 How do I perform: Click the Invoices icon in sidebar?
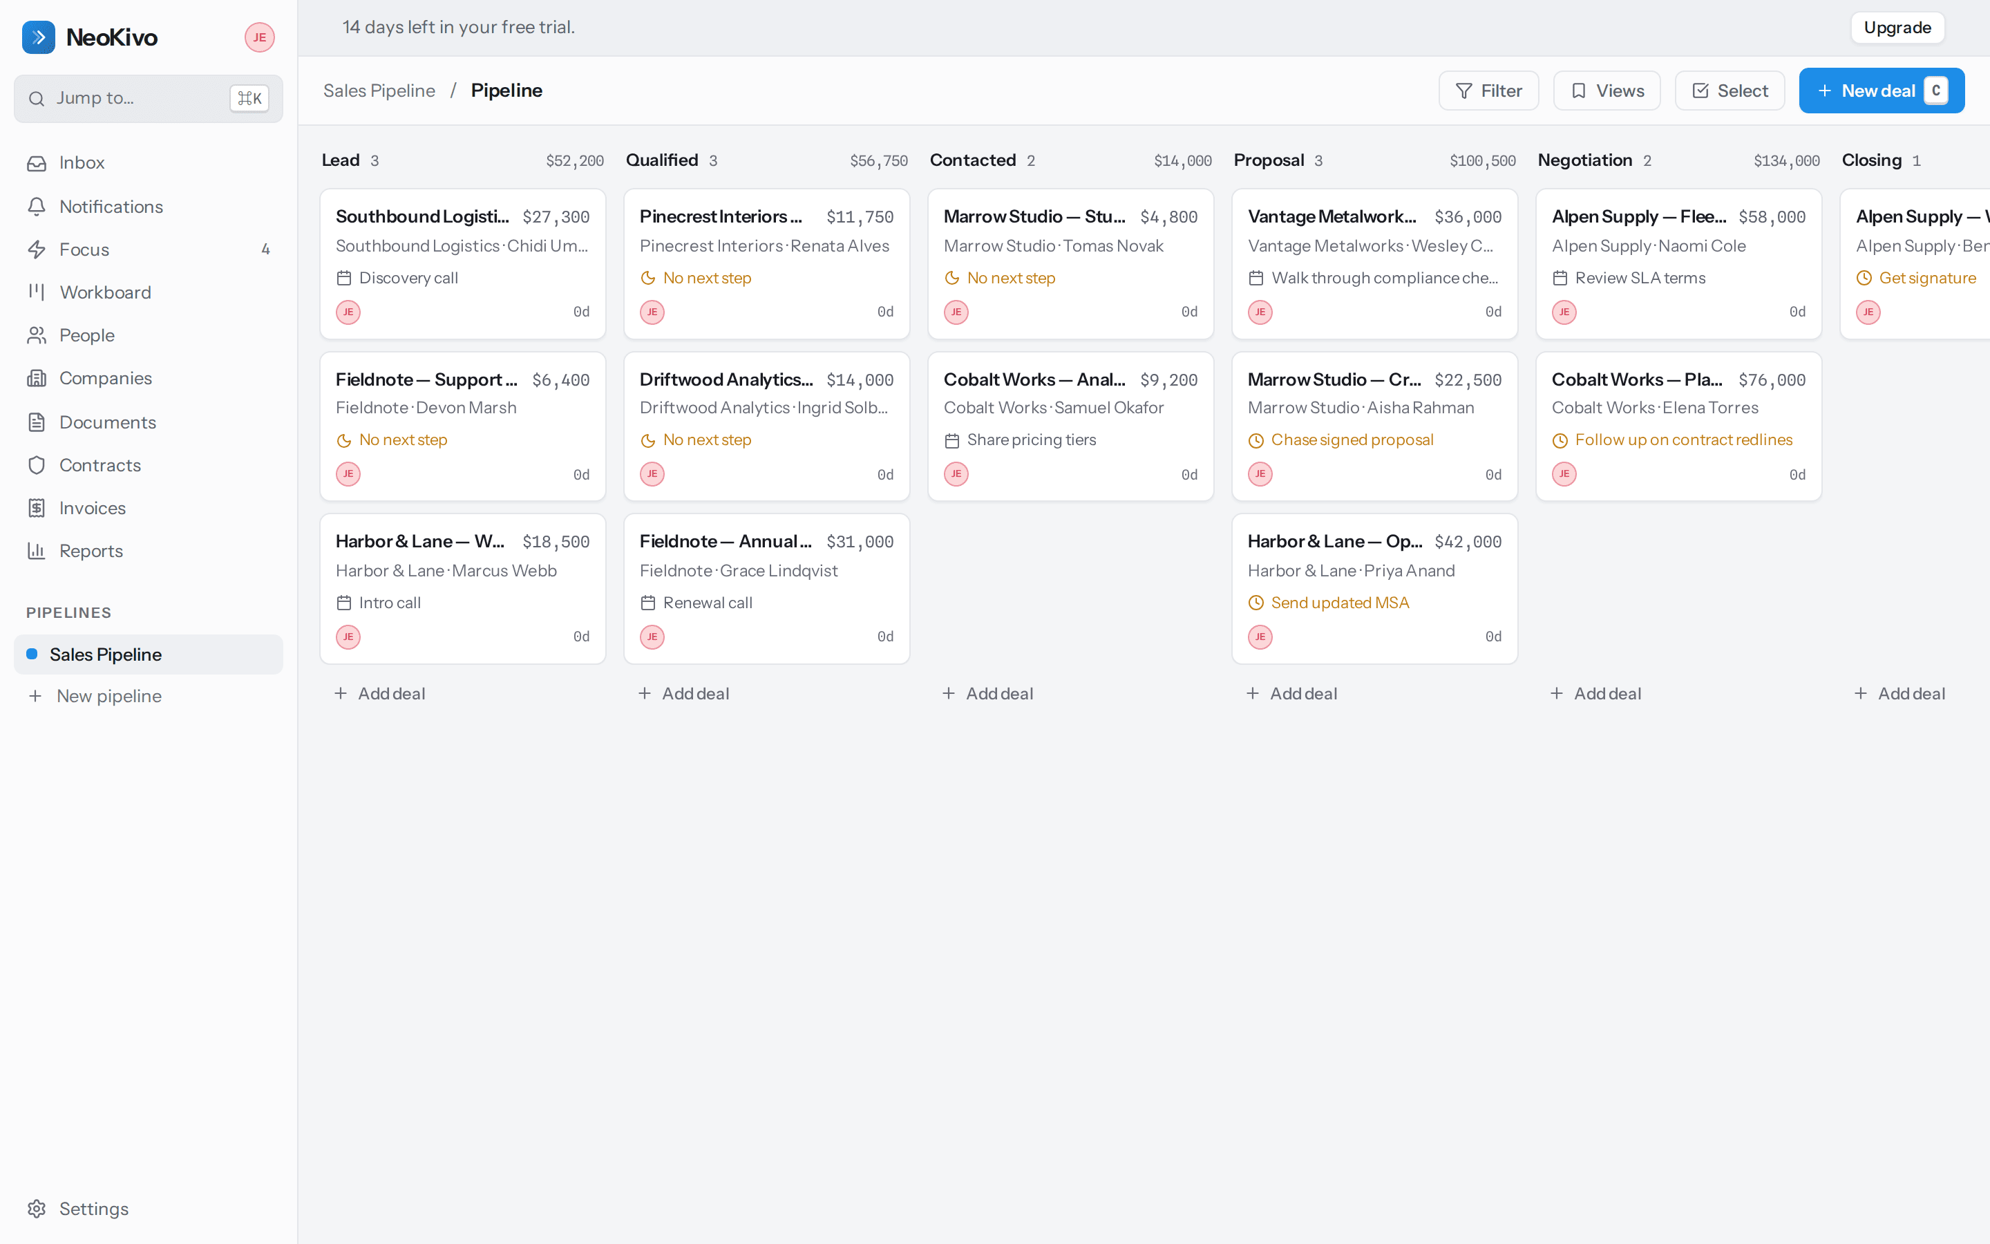point(36,508)
